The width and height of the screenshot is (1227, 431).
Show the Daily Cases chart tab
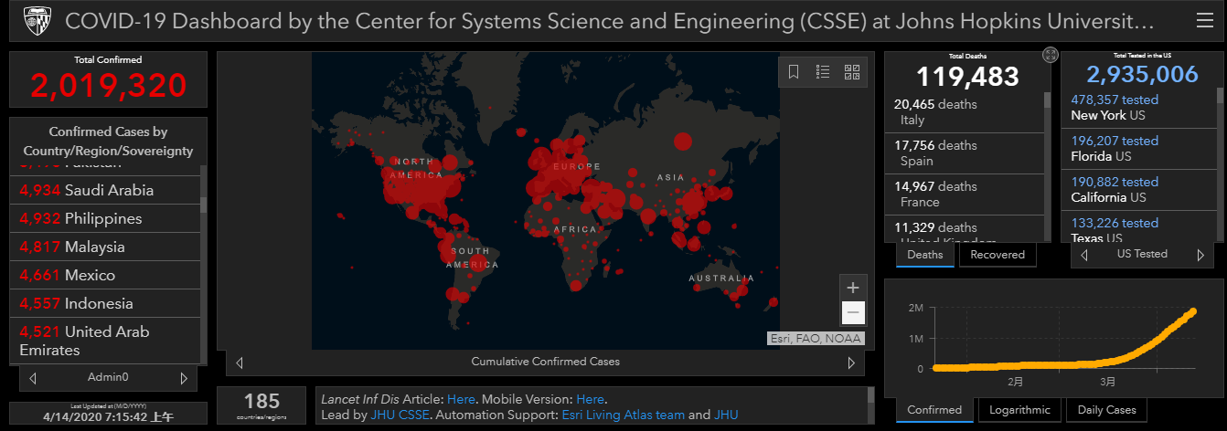point(1106,410)
